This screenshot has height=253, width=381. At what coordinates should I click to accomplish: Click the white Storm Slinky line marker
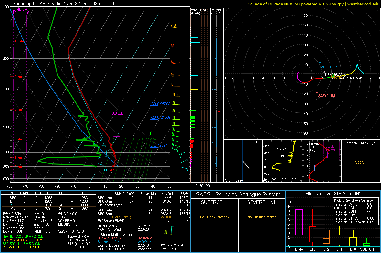(x=246, y=164)
